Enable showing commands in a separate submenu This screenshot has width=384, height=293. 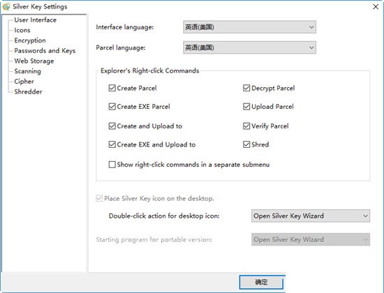112,164
